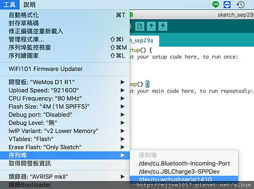Expand the Erase Flash submenu arrow
254x189 pixels.
[123, 147]
